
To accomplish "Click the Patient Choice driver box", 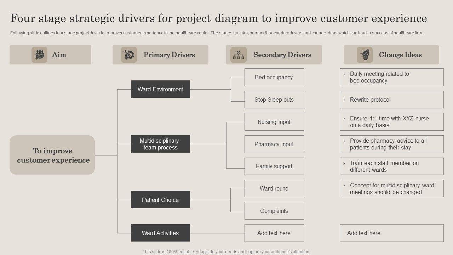I will 160,200.
